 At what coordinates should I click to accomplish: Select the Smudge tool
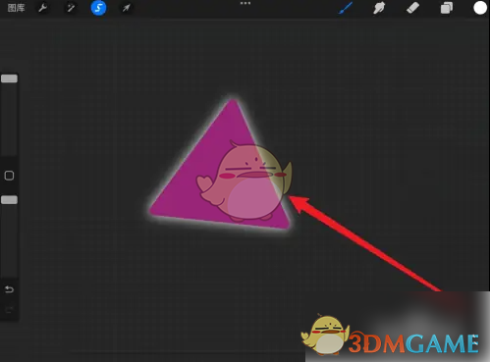pos(379,8)
